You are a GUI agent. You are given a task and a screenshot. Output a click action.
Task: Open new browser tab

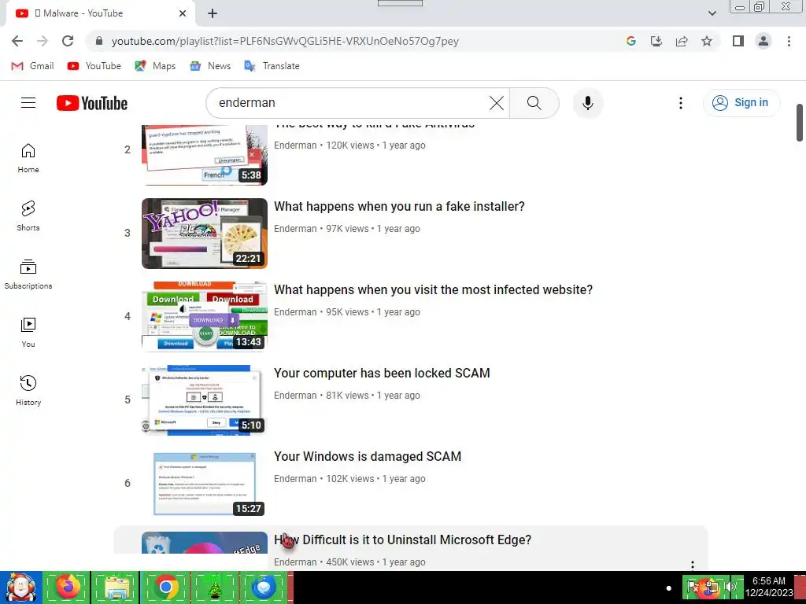213,14
